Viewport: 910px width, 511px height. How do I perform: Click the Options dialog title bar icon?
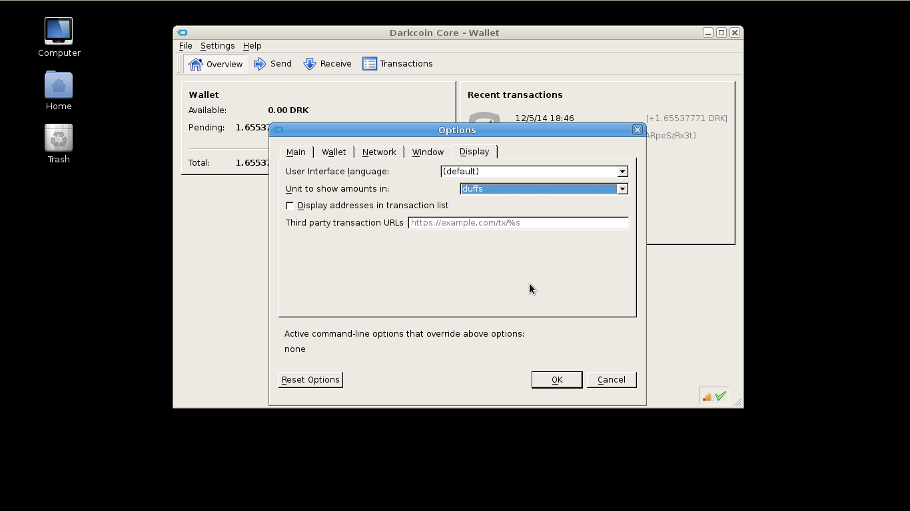(x=278, y=130)
